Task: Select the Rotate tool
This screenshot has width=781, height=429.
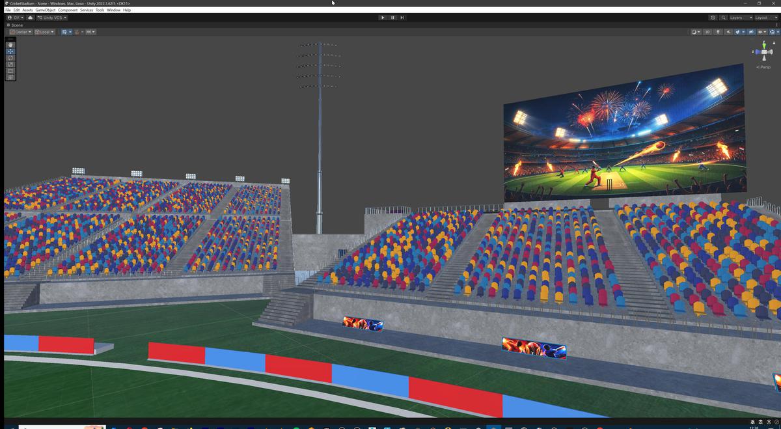Action: (x=10, y=58)
